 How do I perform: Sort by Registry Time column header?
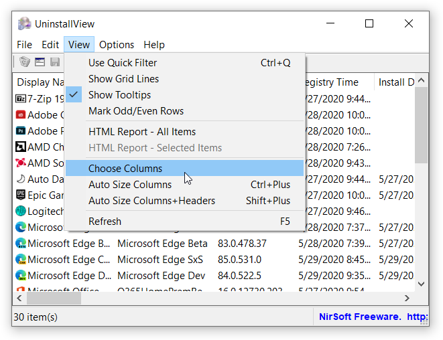[x=340, y=82]
